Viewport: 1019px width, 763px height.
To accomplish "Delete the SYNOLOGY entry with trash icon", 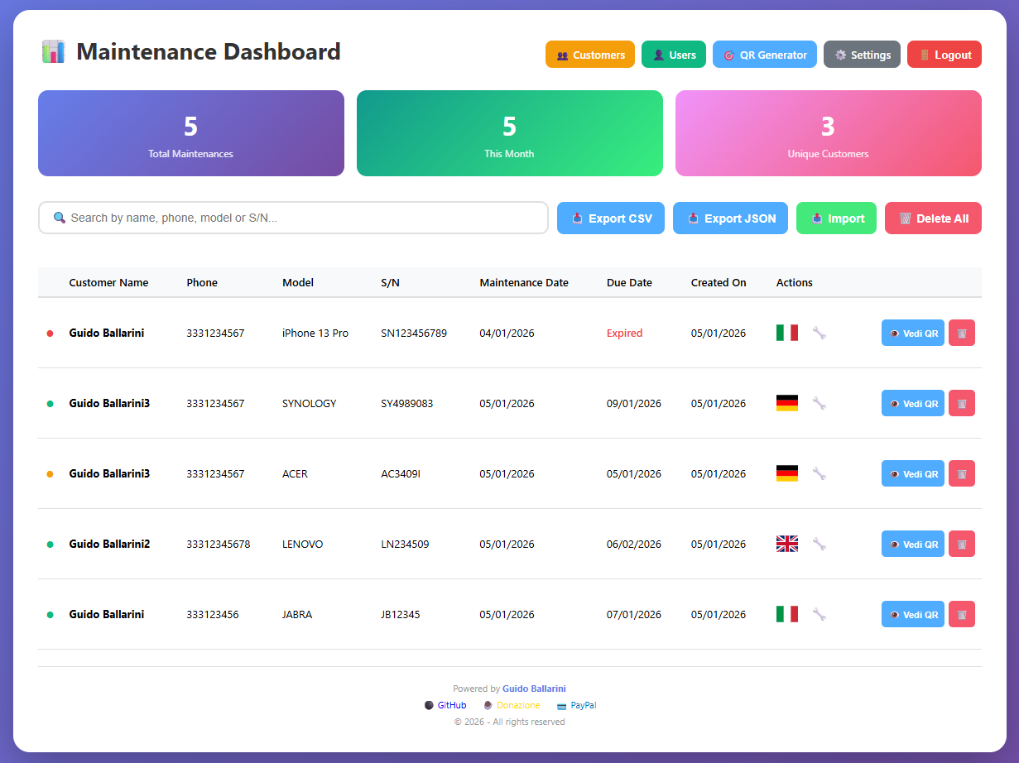I will (x=962, y=403).
